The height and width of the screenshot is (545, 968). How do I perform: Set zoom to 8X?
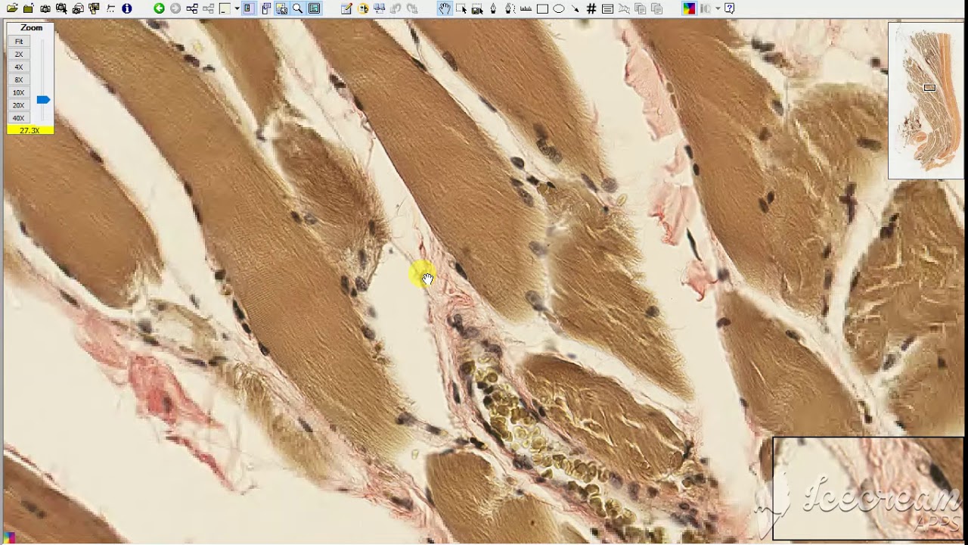pos(19,79)
